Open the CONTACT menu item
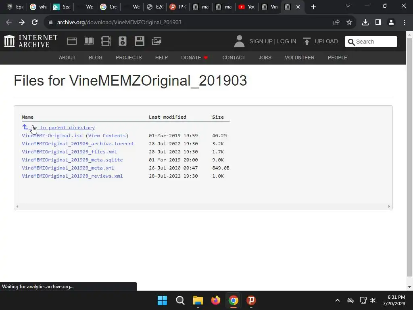Screen dimensions: 413x310 (234, 58)
